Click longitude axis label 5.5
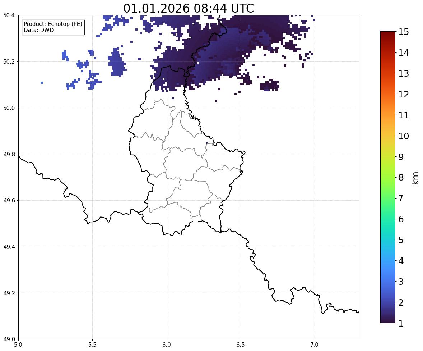The width and height of the screenshot is (423, 351). point(93,345)
